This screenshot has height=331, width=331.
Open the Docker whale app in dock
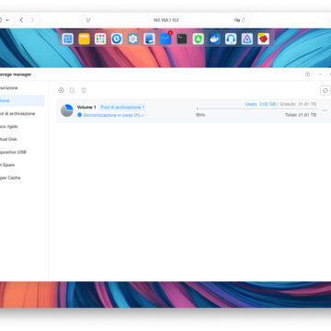(214, 39)
